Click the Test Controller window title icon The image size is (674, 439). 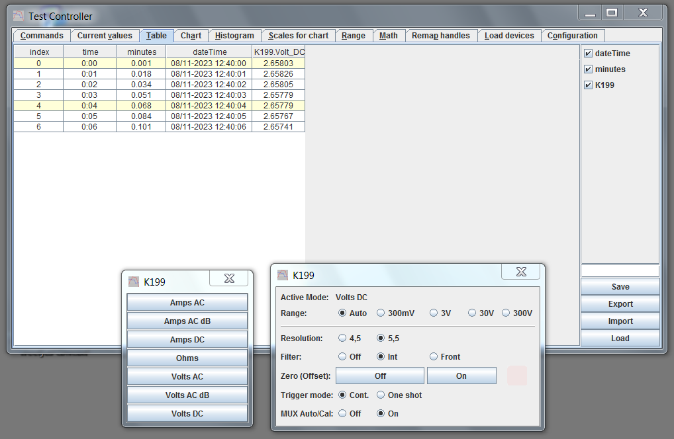point(19,16)
